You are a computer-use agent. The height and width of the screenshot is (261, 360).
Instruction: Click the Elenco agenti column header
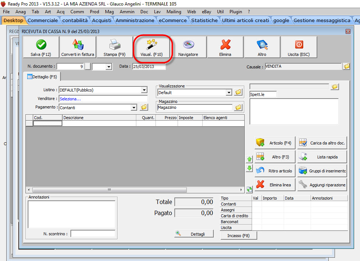[223, 118]
